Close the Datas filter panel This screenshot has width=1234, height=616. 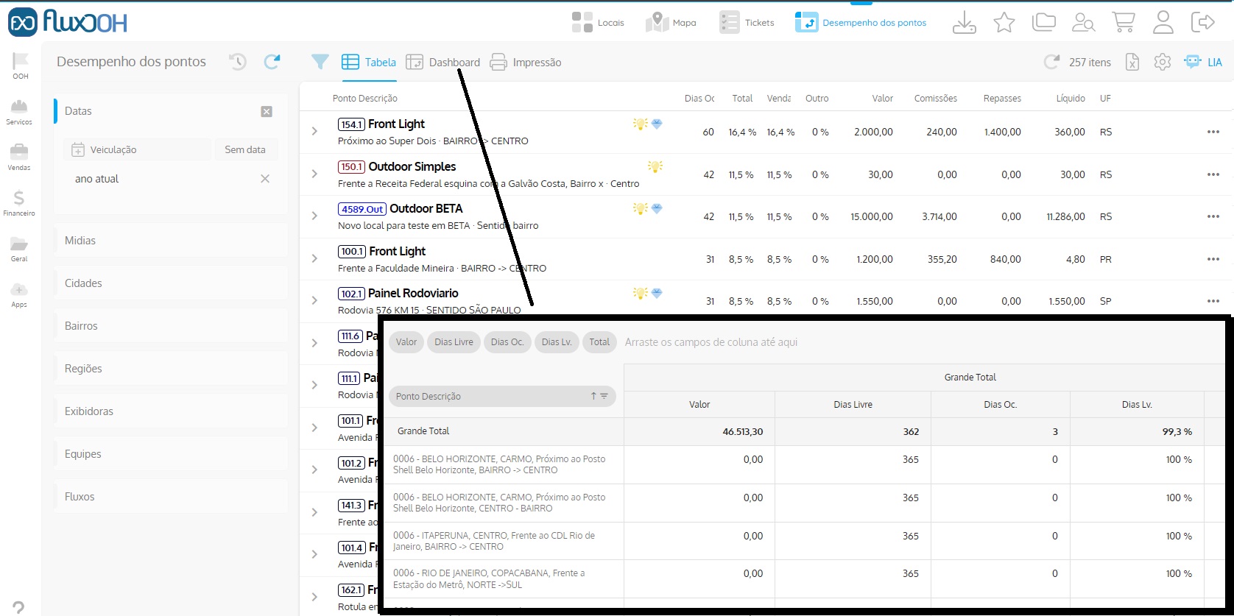coord(267,111)
